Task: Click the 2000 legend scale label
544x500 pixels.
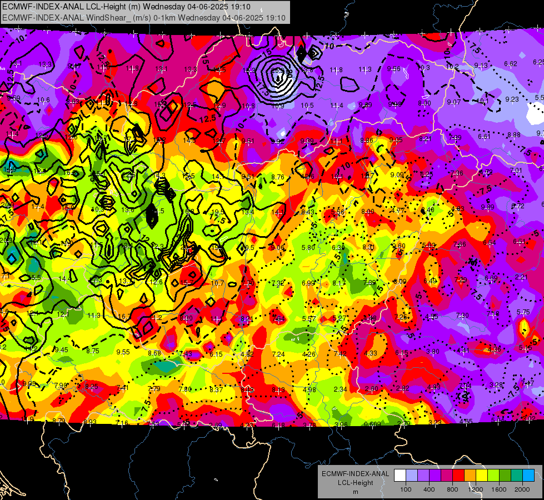Action: (x=522, y=489)
